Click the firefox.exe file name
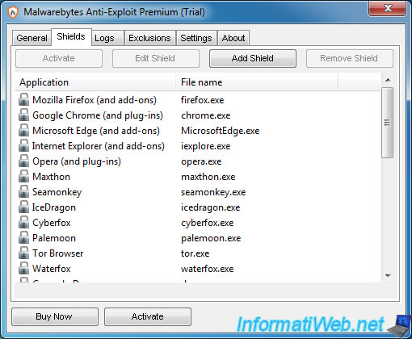Image resolution: width=412 pixels, height=339 pixels. tap(203, 100)
